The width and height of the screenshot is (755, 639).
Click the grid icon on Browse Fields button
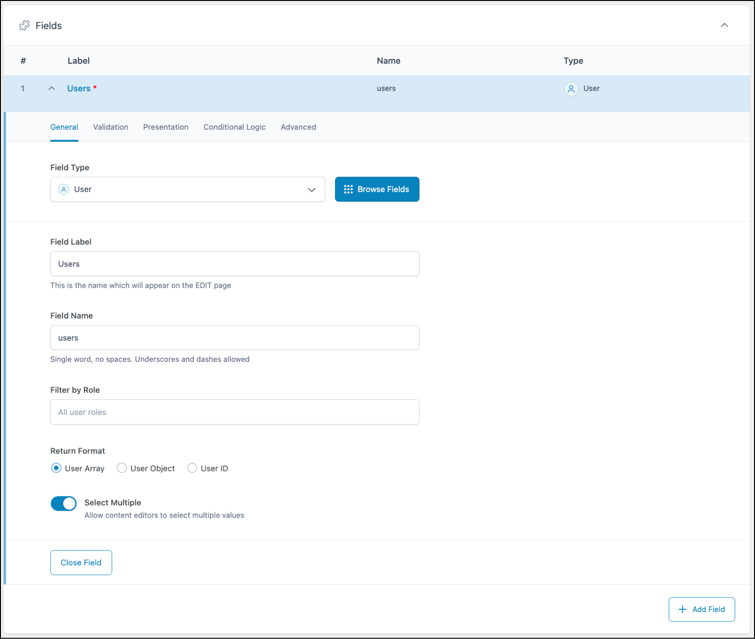coord(348,189)
